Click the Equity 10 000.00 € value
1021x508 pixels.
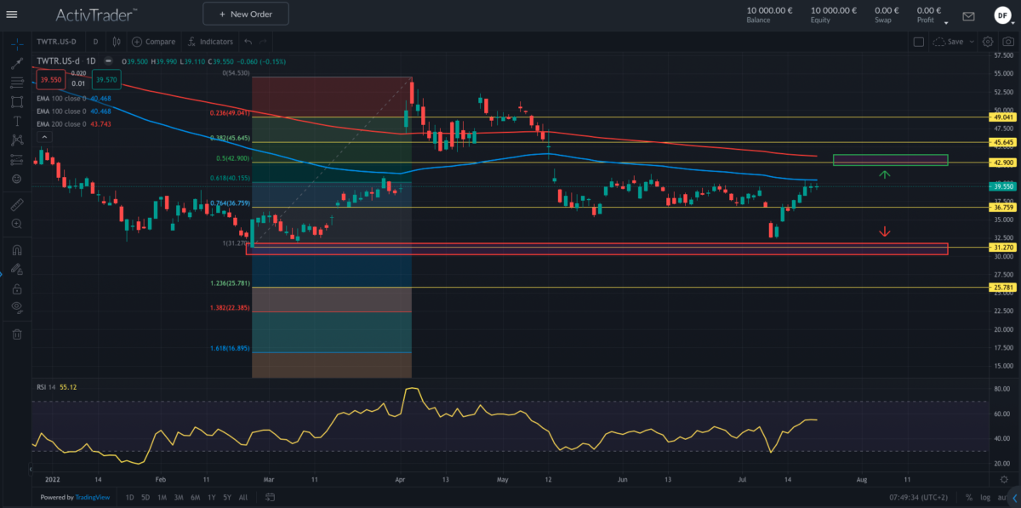coord(834,10)
